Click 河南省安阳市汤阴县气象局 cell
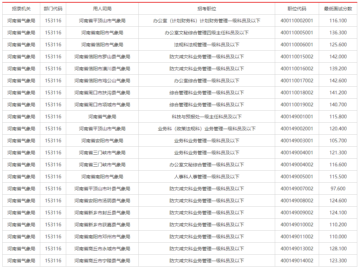Screen dimensions: 360x269 102,201
